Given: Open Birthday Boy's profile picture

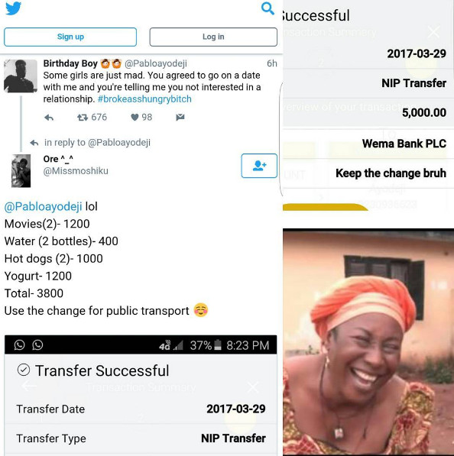Looking at the screenshot, I should pos(21,76).
